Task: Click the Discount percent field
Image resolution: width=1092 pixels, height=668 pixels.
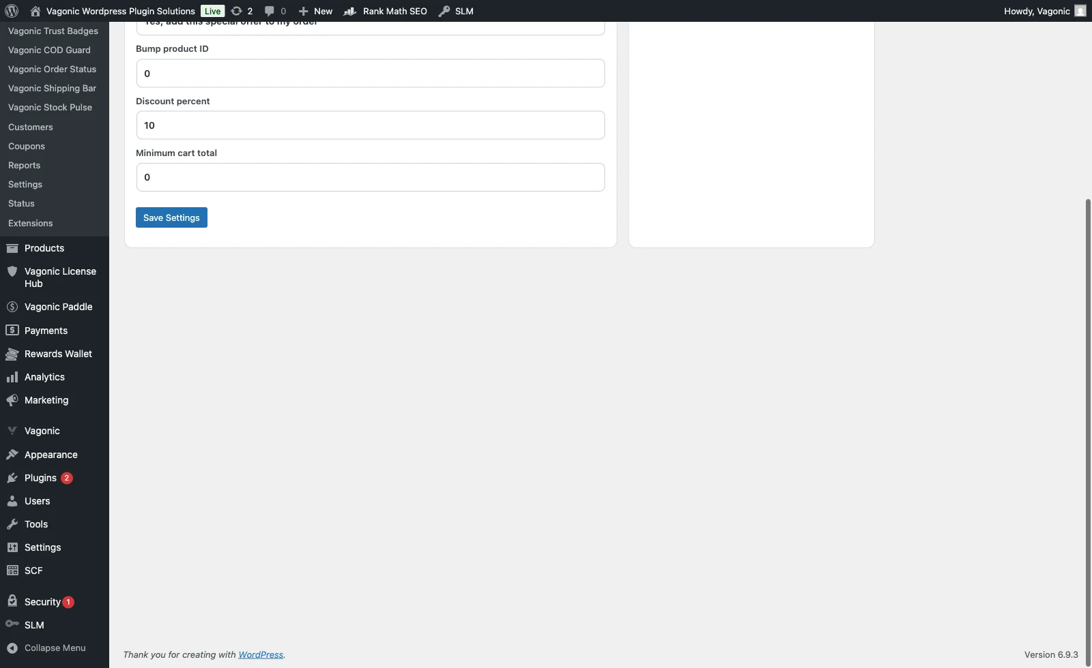Action: (x=371, y=125)
